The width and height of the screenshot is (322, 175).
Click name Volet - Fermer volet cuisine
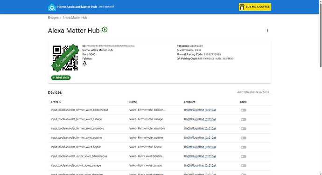(x=146, y=137)
